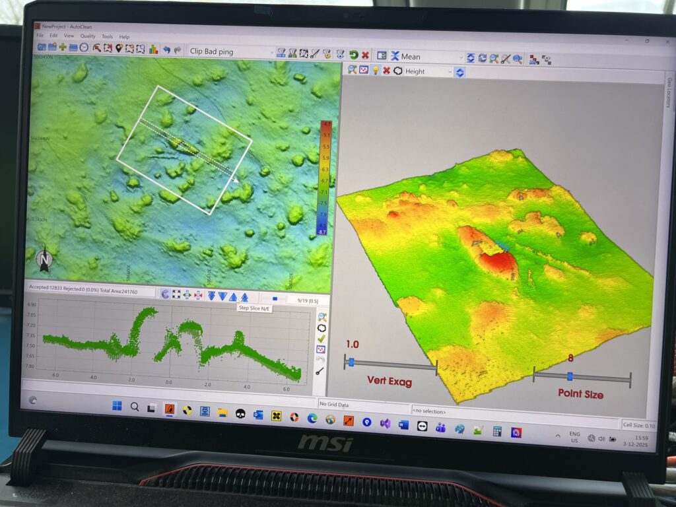Image resolution: width=676 pixels, height=507 pixels.
Task: Click the undo arrow in the main toolbar
Action: (166, 50)
